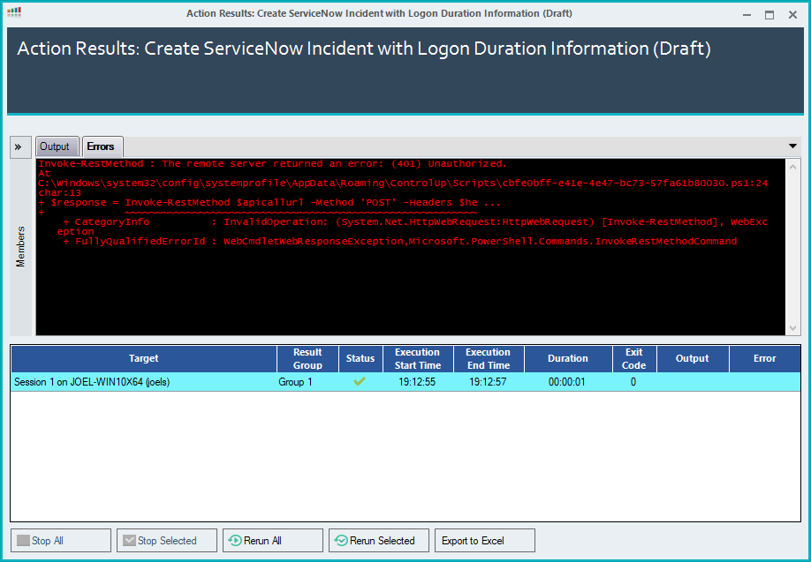Sort by Target column header
This screenshot has height=562, width=811.
[x=144, y=359]
